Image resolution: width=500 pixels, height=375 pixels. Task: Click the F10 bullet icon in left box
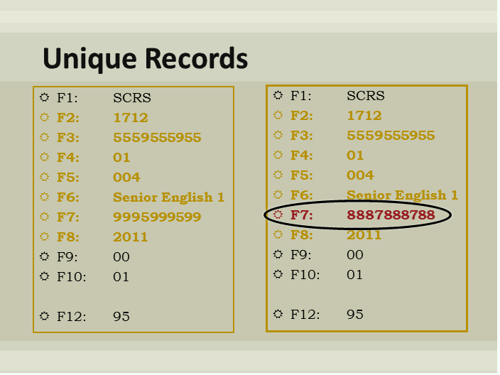(45, 276)
